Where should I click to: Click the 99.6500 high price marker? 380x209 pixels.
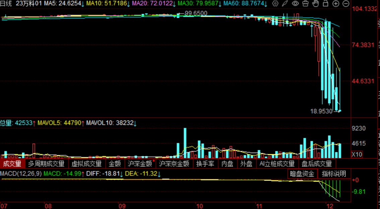pos(196,13)
